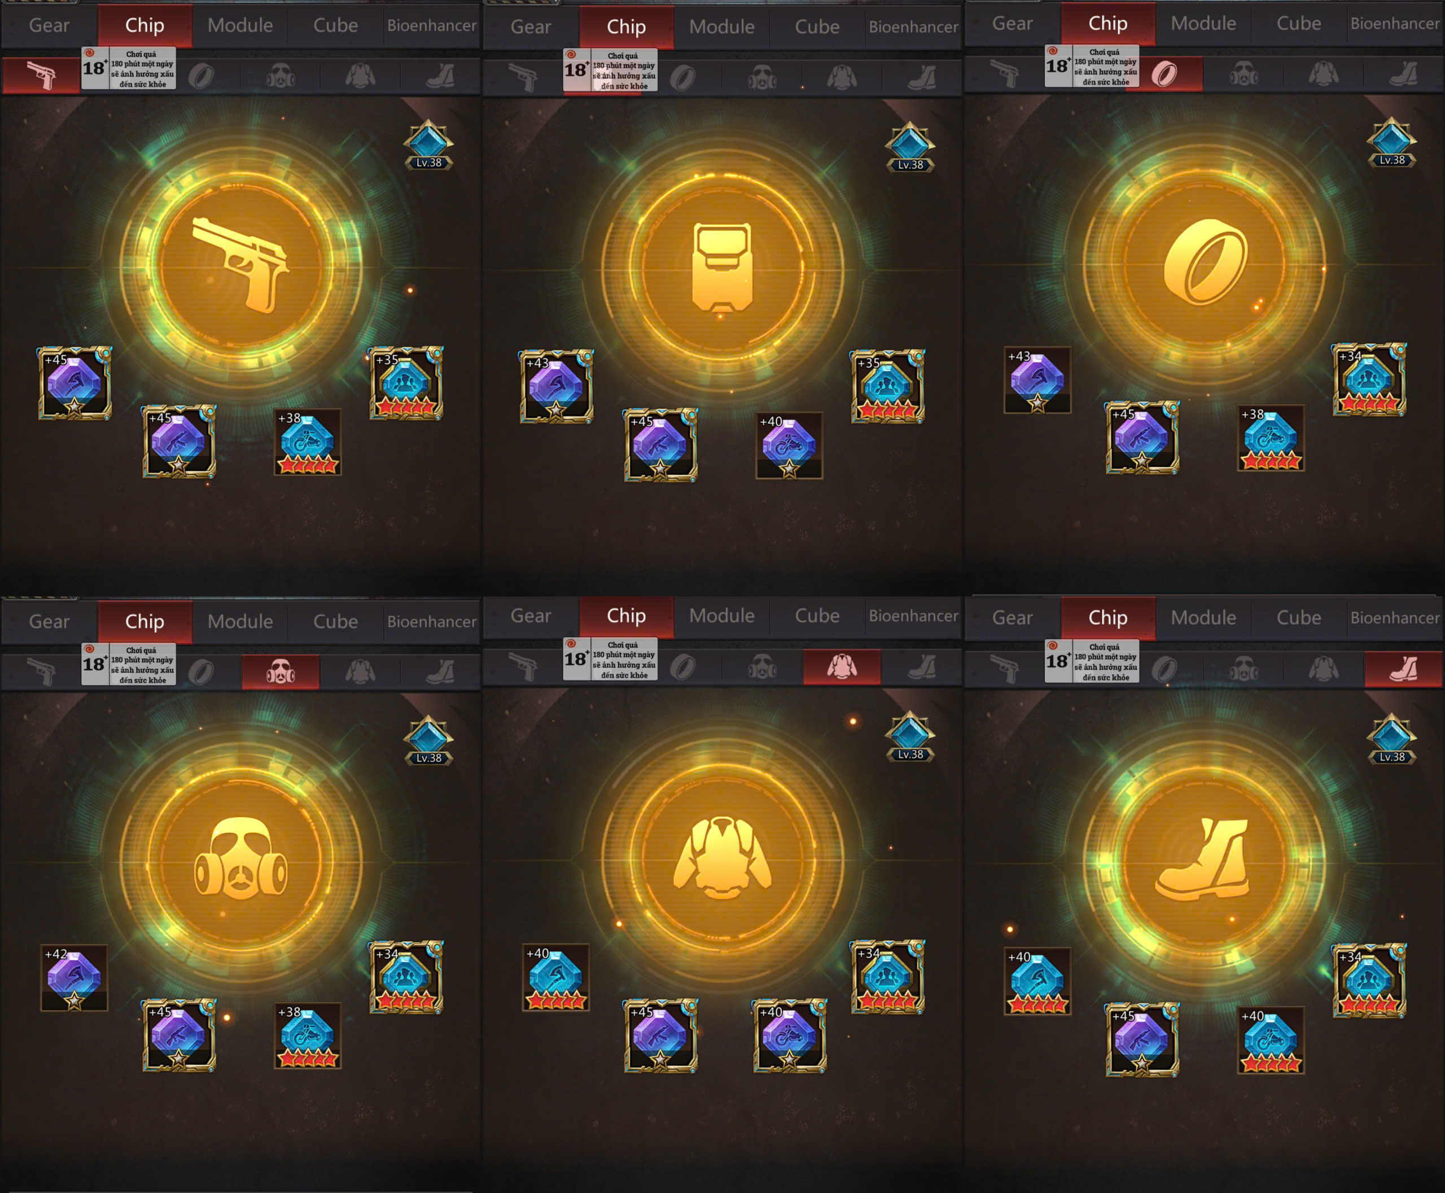Image resolution: width=1445 pixels, height=1193 pixels.
Task: Open the +43 axe chip without gold frame
Action: pyautogui.click(x=1037, y=380)
